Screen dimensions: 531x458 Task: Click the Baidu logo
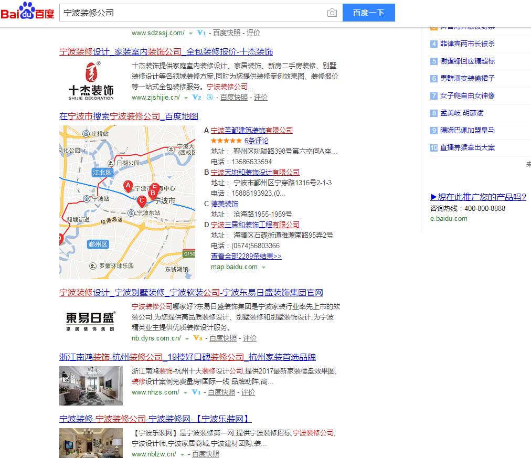click(27, 11)
